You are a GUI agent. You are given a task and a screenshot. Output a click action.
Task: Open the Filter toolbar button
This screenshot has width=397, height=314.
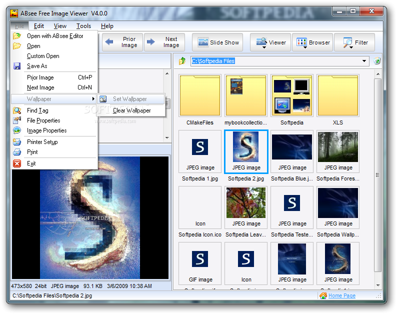[354, 42]
